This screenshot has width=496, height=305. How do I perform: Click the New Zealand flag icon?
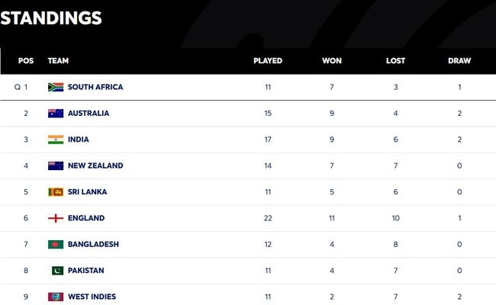(x=56, y=165)
